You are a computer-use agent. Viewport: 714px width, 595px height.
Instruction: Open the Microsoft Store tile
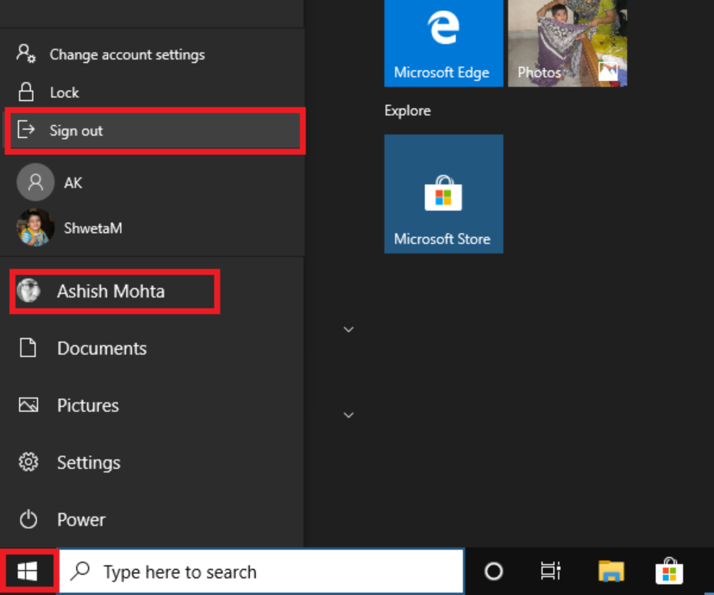pos(444,194)
